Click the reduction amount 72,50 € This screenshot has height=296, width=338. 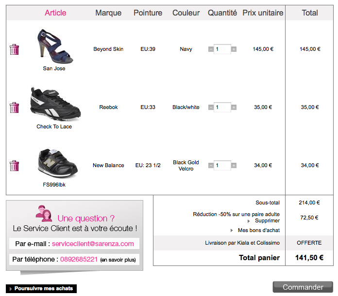309,218
